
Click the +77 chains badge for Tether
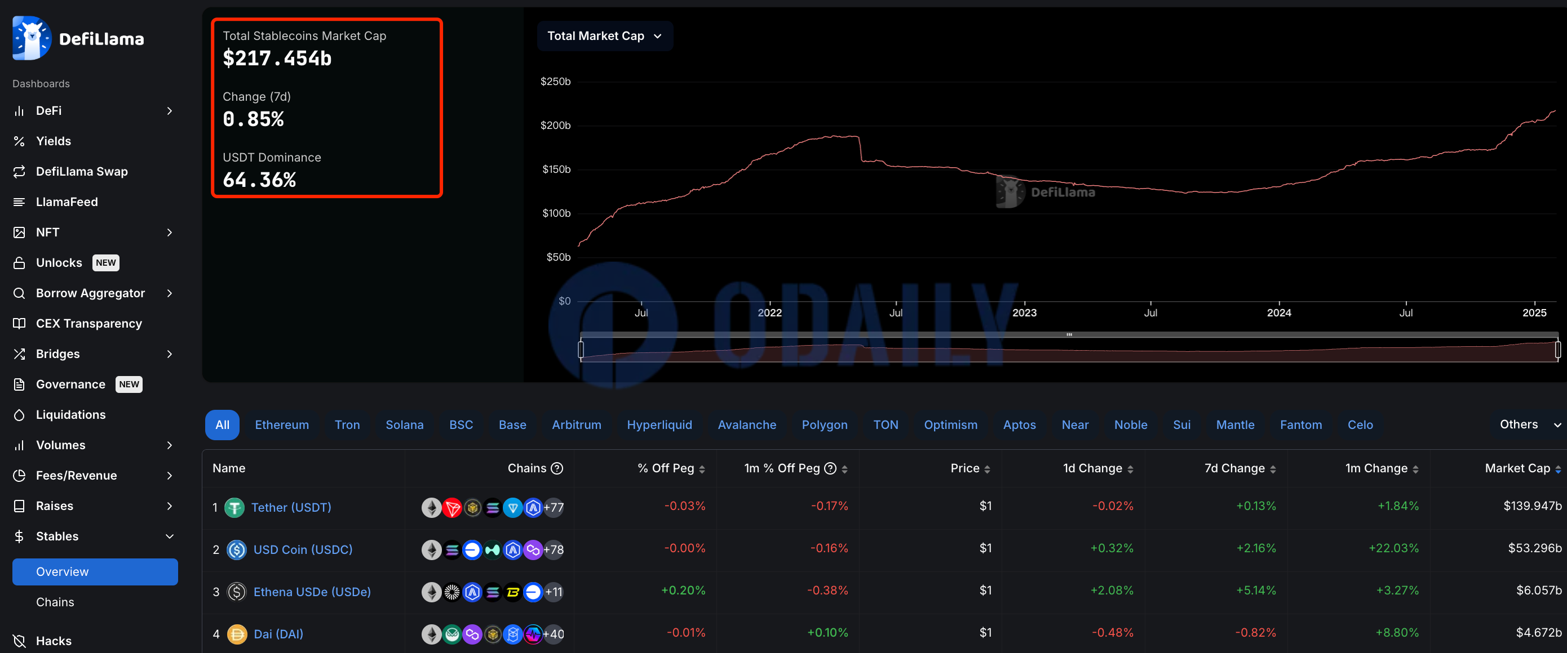click(x=554, y=507)
